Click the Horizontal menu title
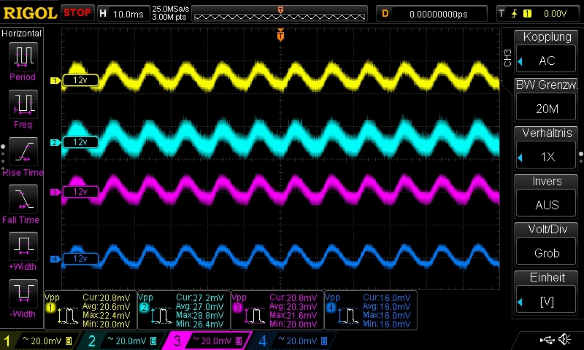Viewport: 584px width, 350px height. click(x=21, y=33)
